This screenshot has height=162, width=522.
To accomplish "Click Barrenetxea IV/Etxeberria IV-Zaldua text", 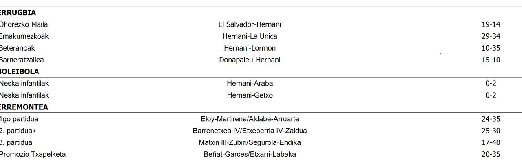I will tap(250, 131).
